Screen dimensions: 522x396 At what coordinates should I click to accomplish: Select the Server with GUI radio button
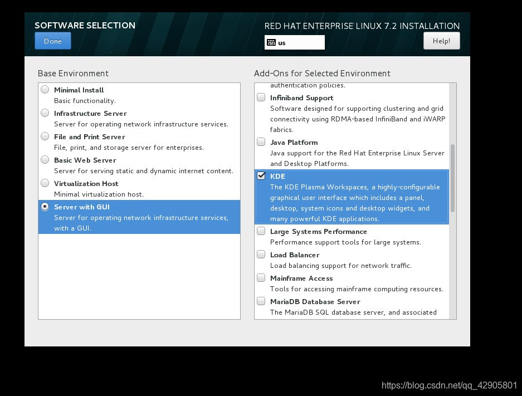(45, 207)
